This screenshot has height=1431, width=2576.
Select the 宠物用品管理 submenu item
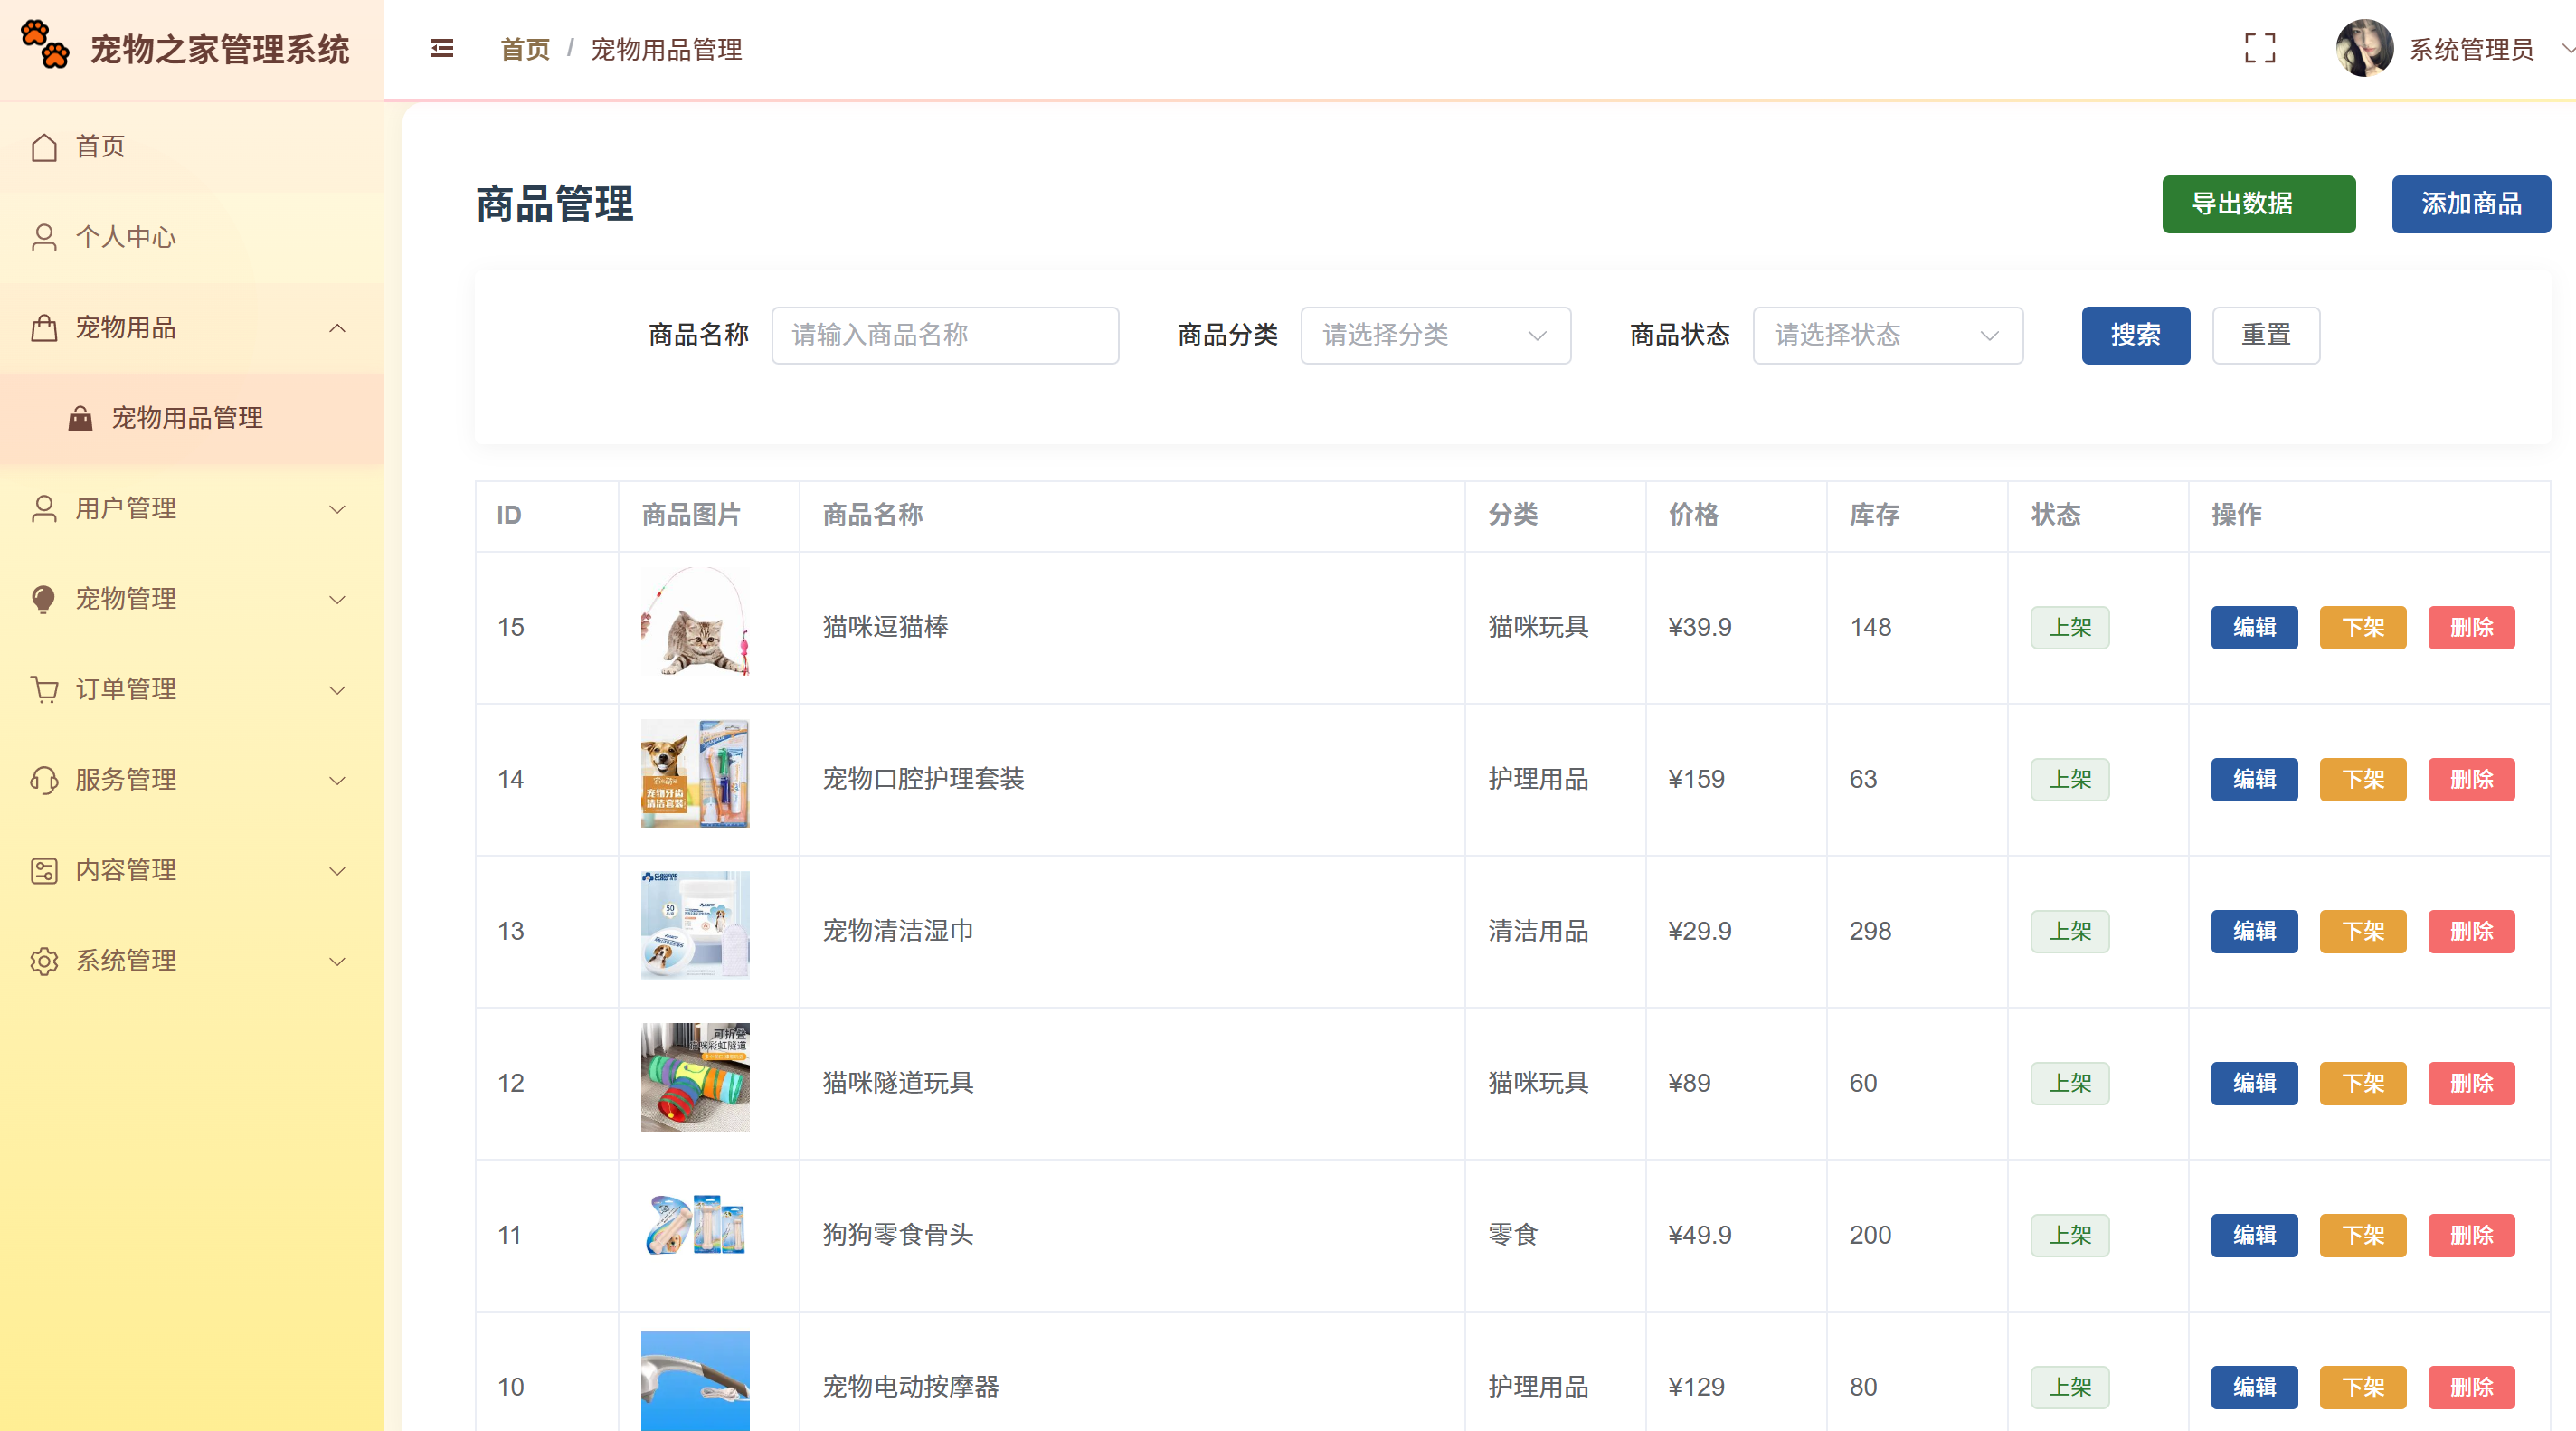[189, 418]
